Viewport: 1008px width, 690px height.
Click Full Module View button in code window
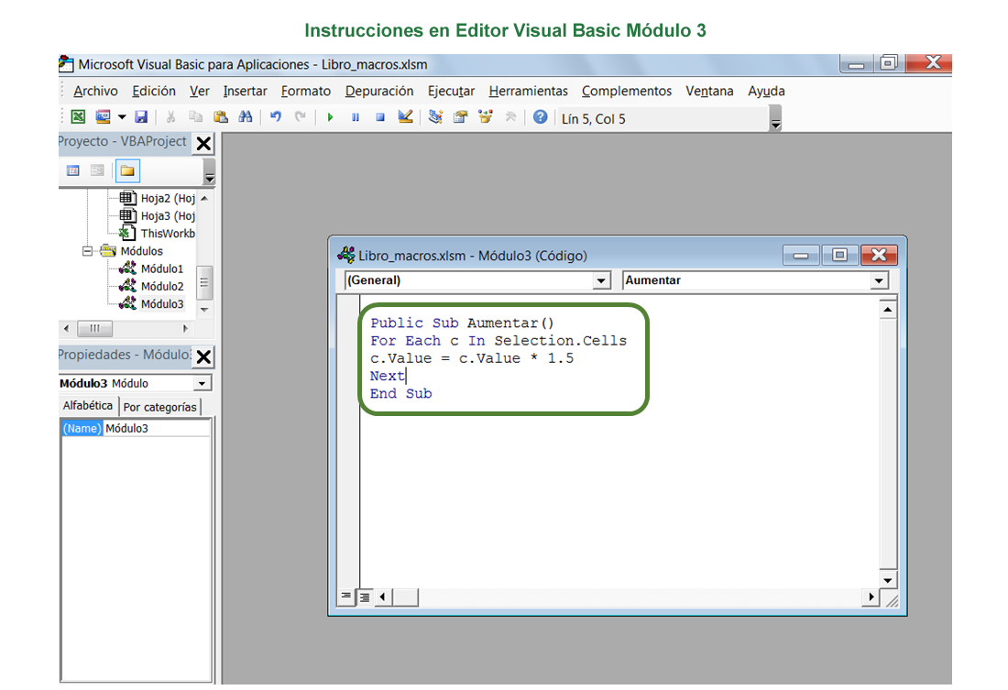[x=365, y=597]
